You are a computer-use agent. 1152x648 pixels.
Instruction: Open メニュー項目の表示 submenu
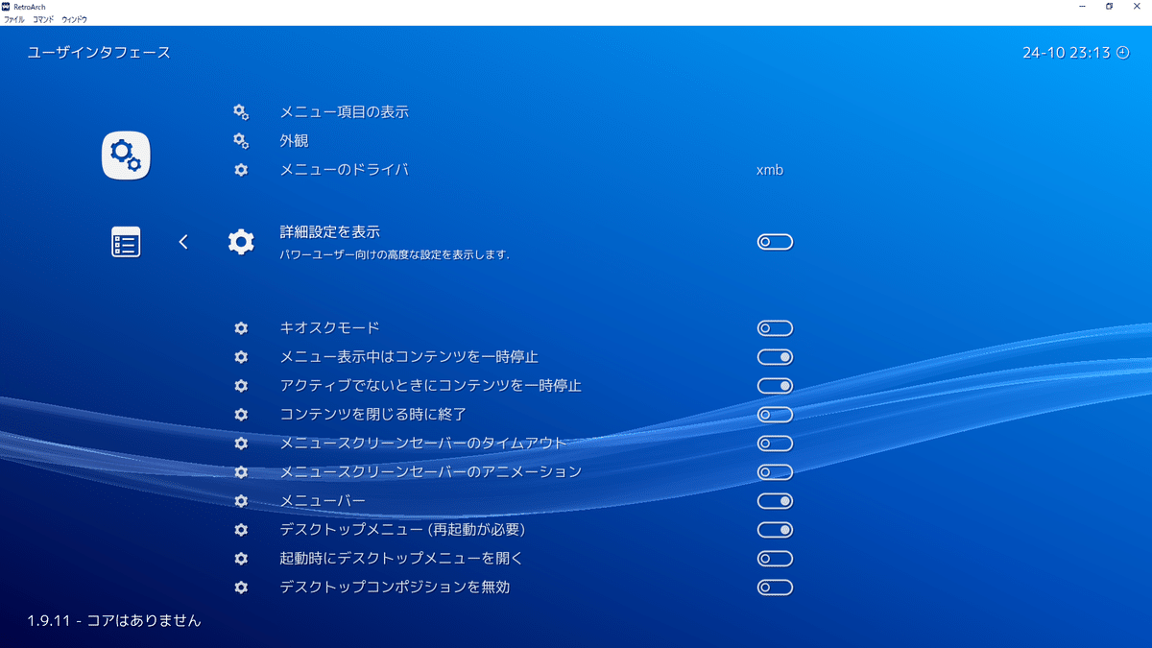click(344, 112)
